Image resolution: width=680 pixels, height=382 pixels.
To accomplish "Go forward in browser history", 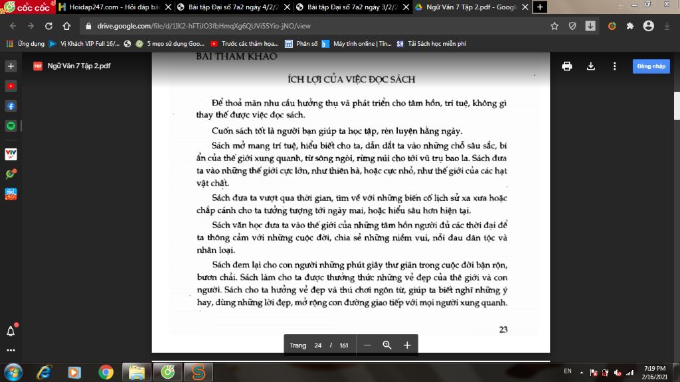I will 31,26.
